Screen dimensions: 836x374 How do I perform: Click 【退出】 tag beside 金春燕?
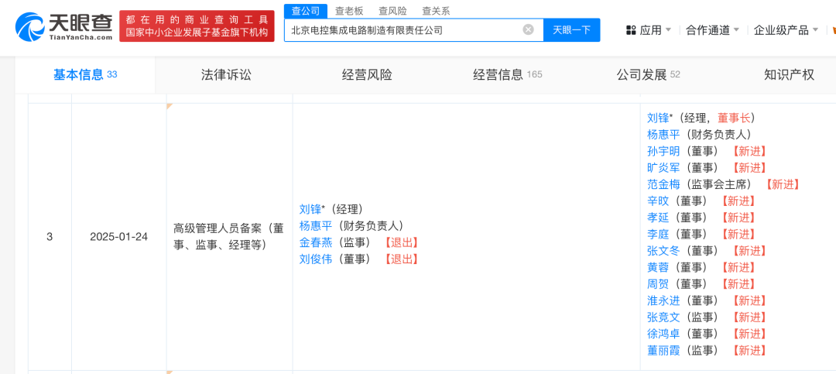pyautogui.click(x=401, y=242)
